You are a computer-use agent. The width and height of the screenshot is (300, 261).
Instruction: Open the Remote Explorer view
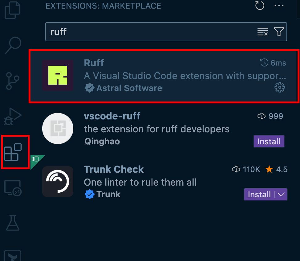[x=13, y=188]
